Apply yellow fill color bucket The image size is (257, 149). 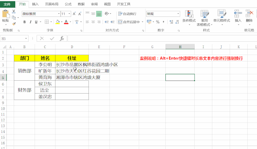58,22
